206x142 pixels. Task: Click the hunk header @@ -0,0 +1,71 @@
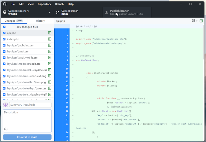(x=86, y=26)
